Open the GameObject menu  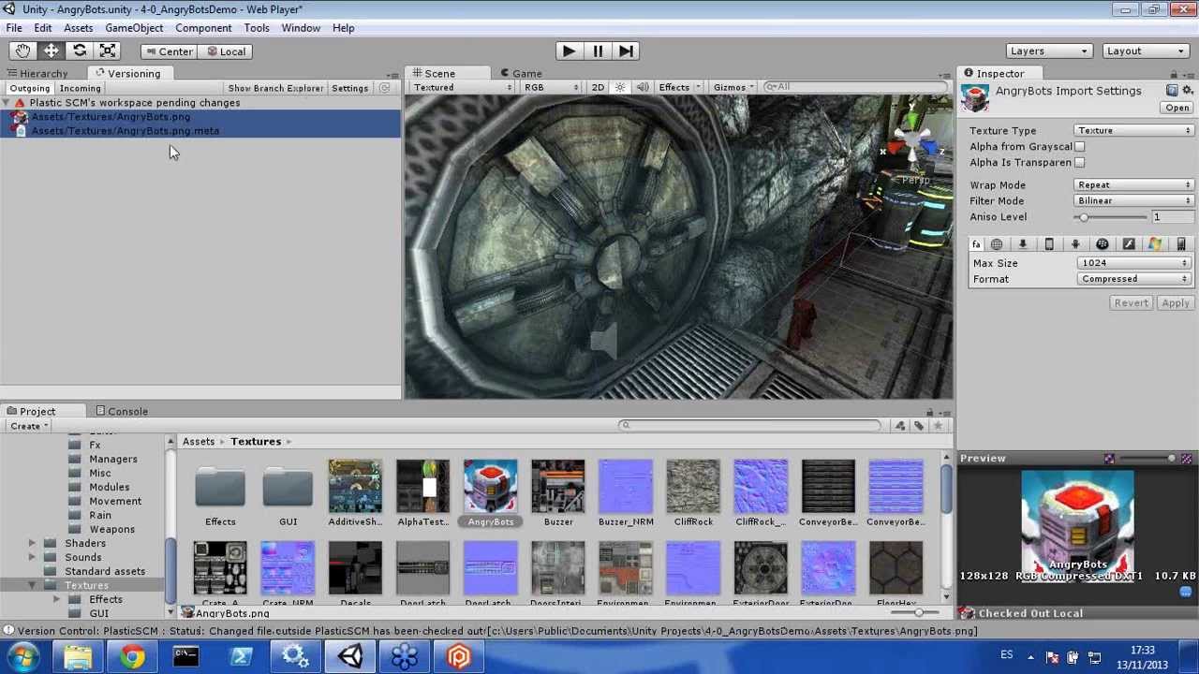[134, 27]
